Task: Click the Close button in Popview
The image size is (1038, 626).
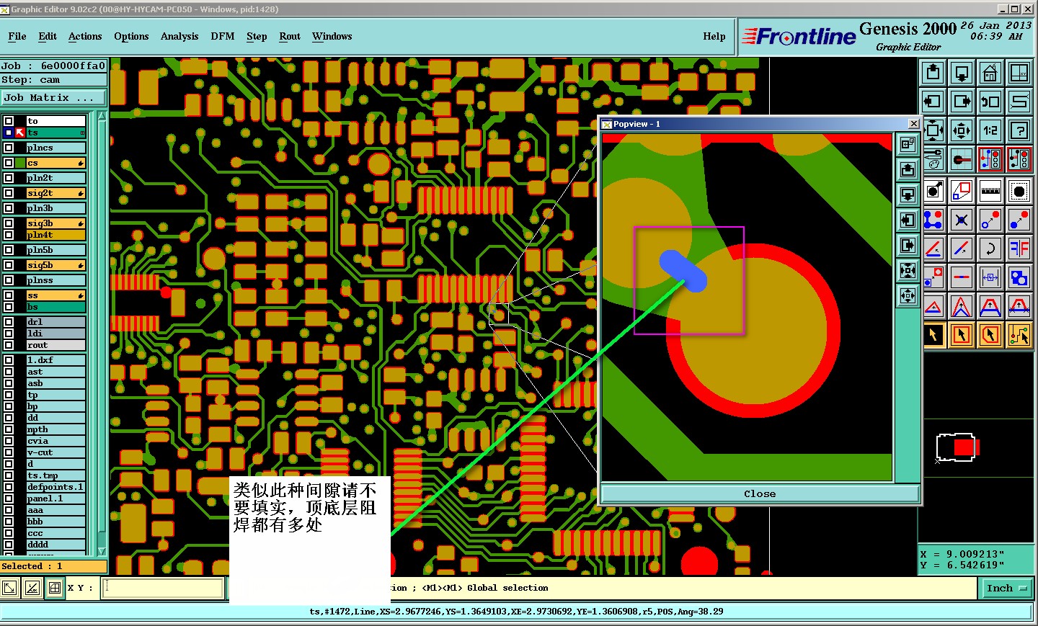Action: click(x=760, y=493)
